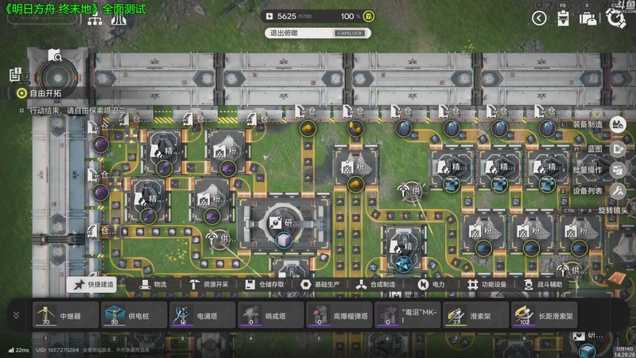Open the mission log icon left of minimap
This screenshot has height=358, width=636.
pos(15,74)
